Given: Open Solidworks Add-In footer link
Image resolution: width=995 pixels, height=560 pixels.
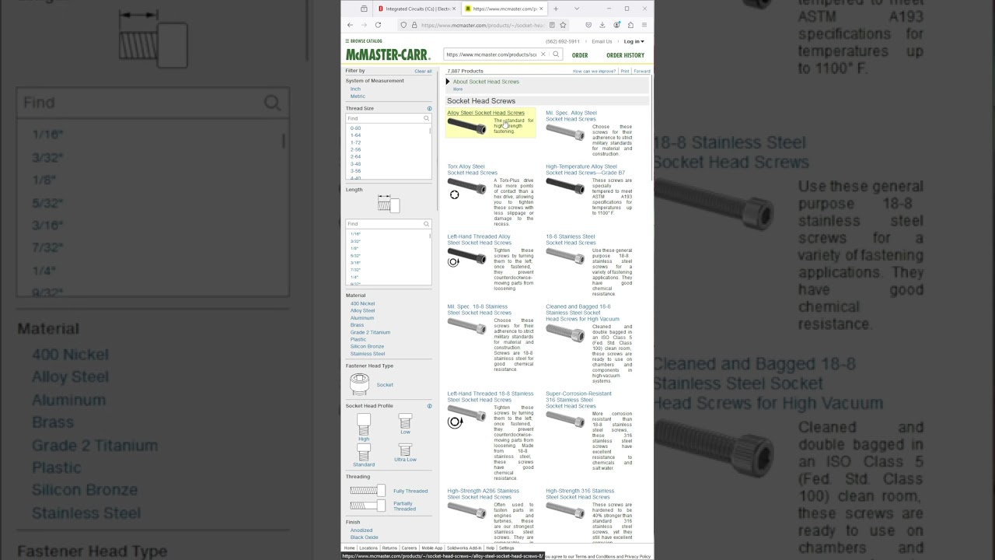Looking at the screenshot, I should point(464,548).
